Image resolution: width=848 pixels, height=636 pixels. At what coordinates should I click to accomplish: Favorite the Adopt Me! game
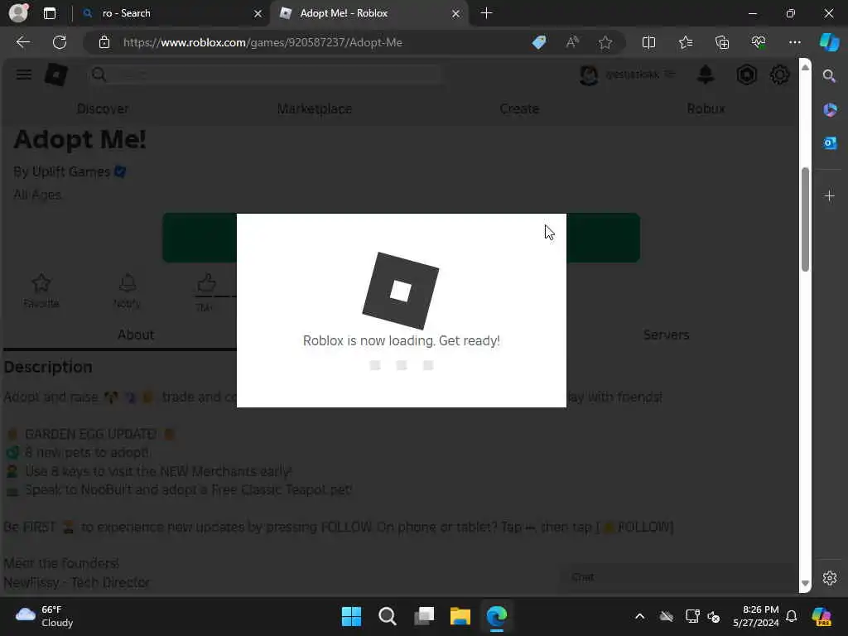tap(41, 291)
